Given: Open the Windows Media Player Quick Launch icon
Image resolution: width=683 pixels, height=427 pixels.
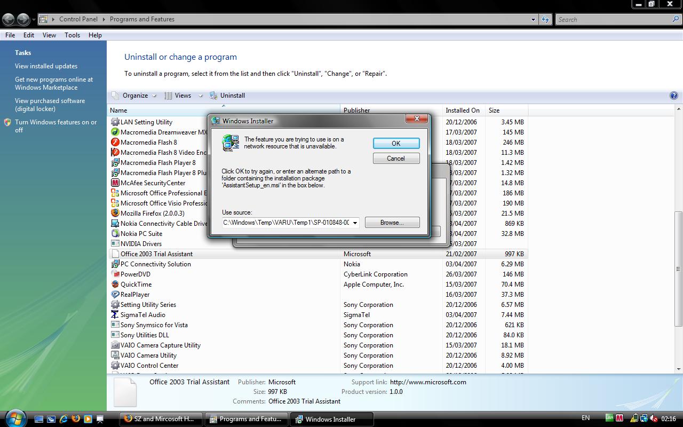Looking at the screenshot, I should [88, 419].
